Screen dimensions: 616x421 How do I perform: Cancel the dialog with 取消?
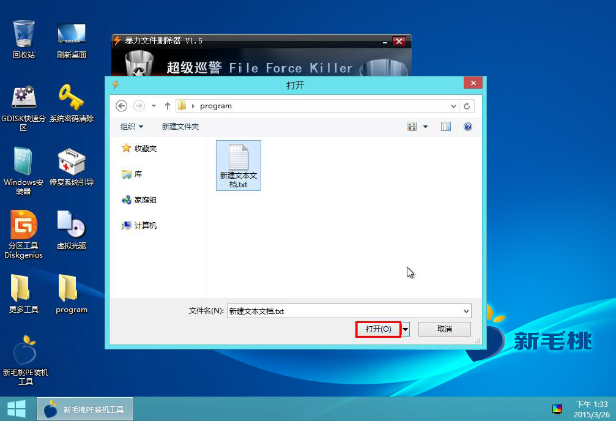tap(445, 329)
